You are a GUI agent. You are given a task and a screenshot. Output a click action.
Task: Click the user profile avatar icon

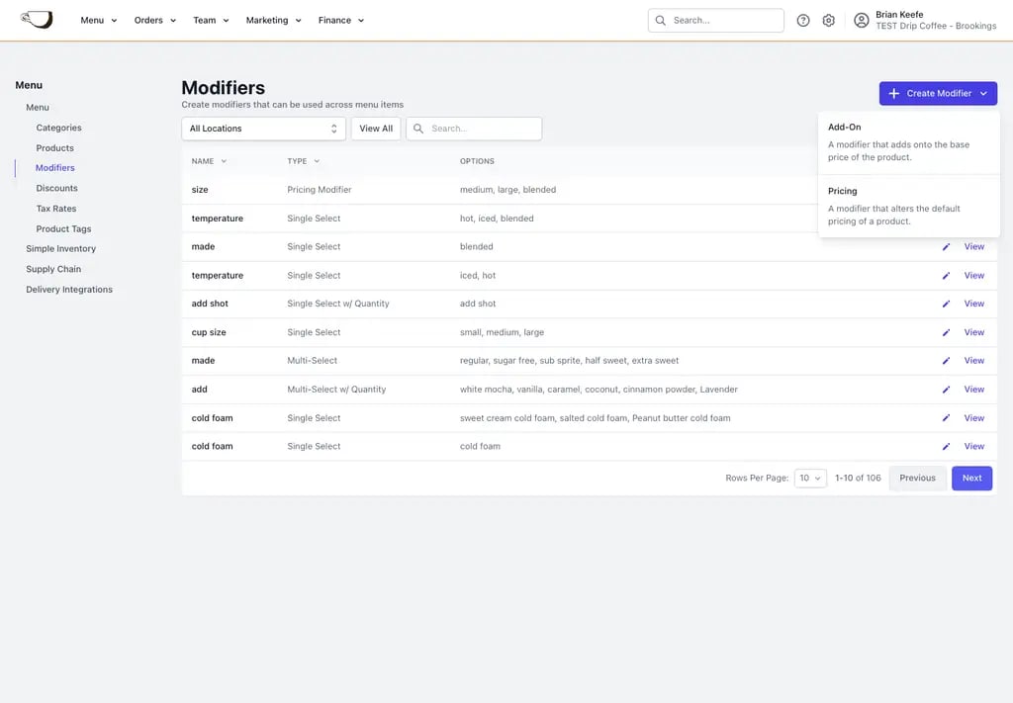(862, 21)
